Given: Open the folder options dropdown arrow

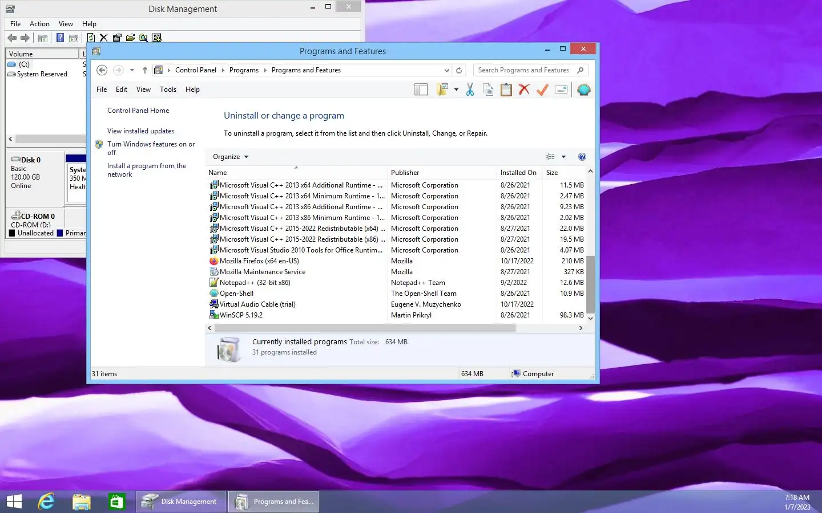Looking at the screenshot, I should click(456, 89).
